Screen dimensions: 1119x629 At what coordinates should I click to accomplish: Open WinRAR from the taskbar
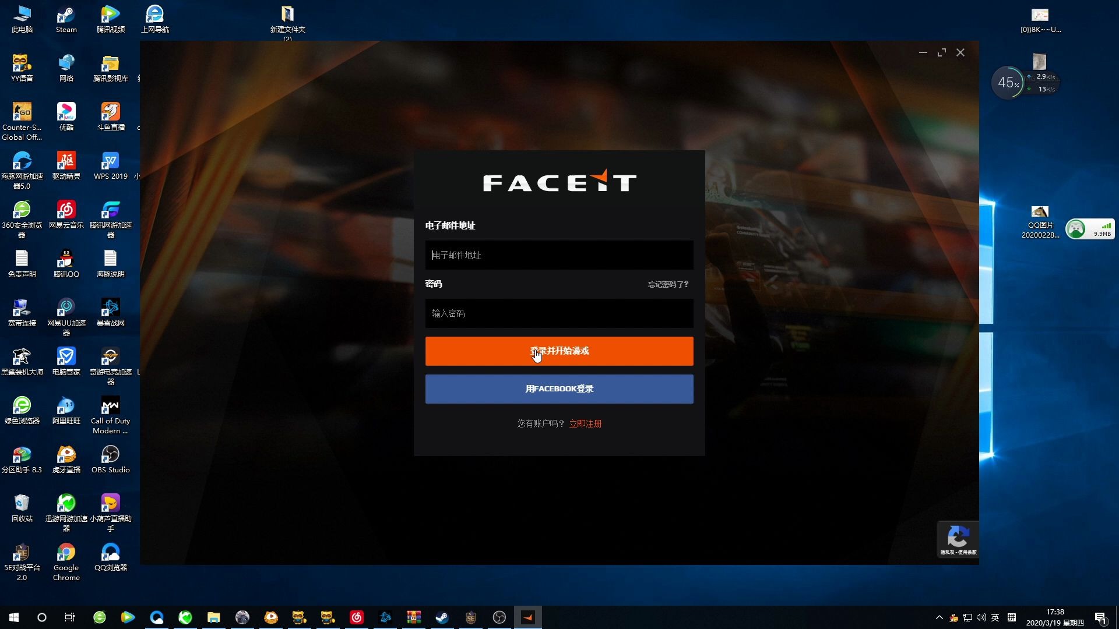point(414,617)
